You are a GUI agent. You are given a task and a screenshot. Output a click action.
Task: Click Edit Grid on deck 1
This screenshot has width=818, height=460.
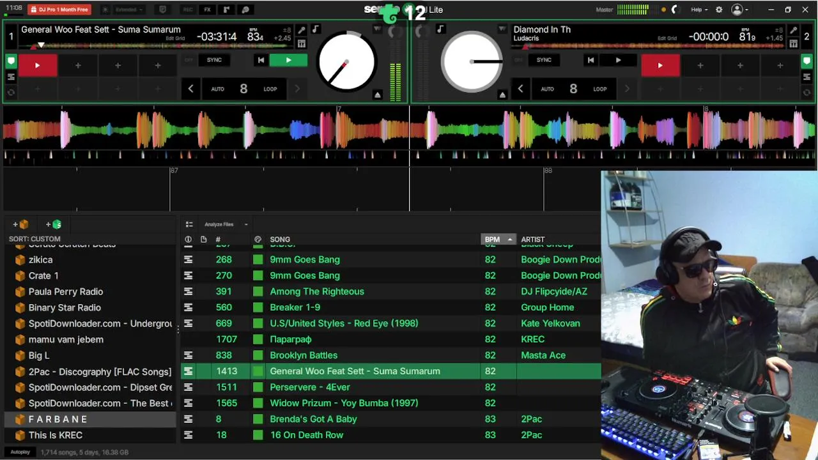175,38
